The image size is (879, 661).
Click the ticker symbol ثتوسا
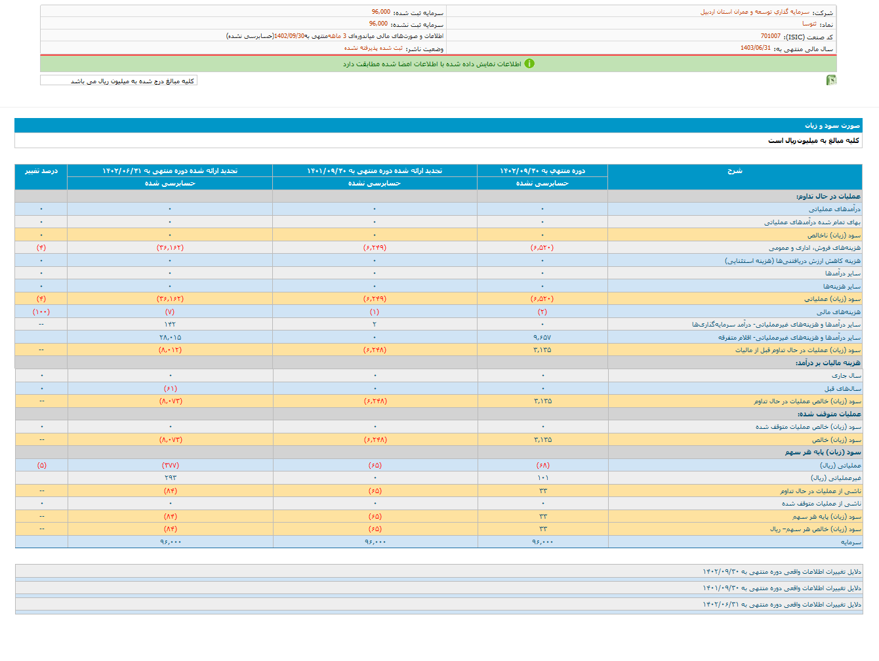(809, 24)
